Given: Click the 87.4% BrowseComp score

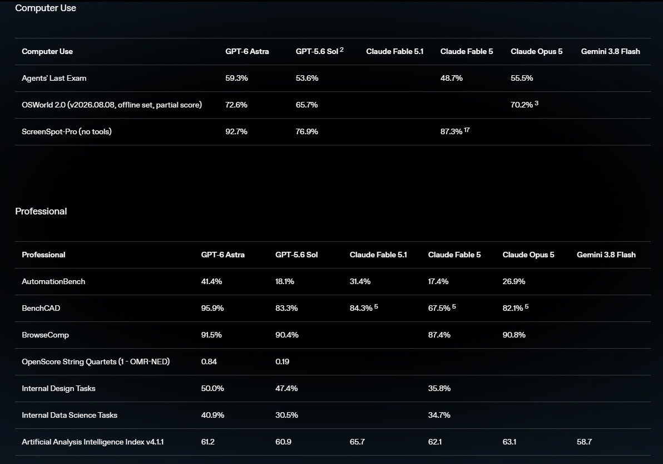Looking at the screenshot, I should (x=439, y=335).
